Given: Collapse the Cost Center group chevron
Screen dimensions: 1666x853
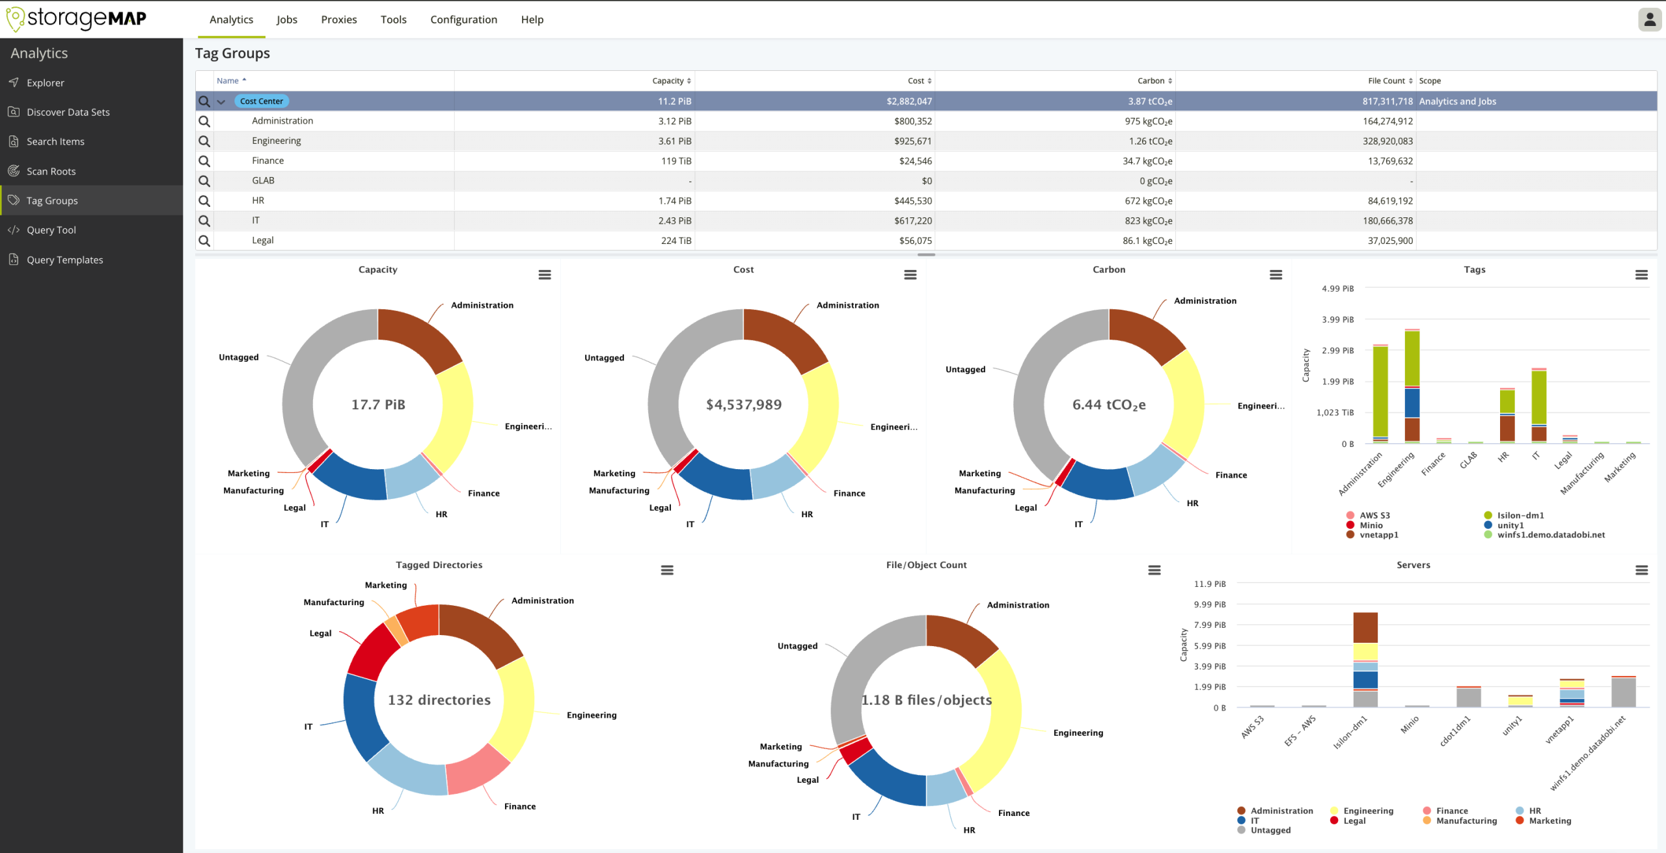Looking at the screenshot, I should [x=221, y=102].
